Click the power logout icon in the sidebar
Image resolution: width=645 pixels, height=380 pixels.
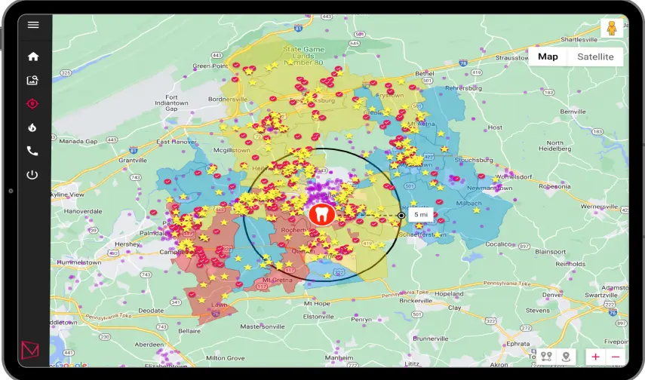(x=32, y=175)
